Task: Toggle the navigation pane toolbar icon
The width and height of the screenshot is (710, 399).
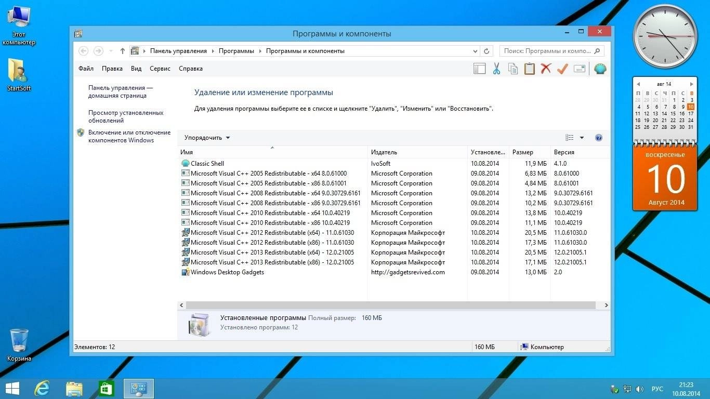Action: click(479, 69)
